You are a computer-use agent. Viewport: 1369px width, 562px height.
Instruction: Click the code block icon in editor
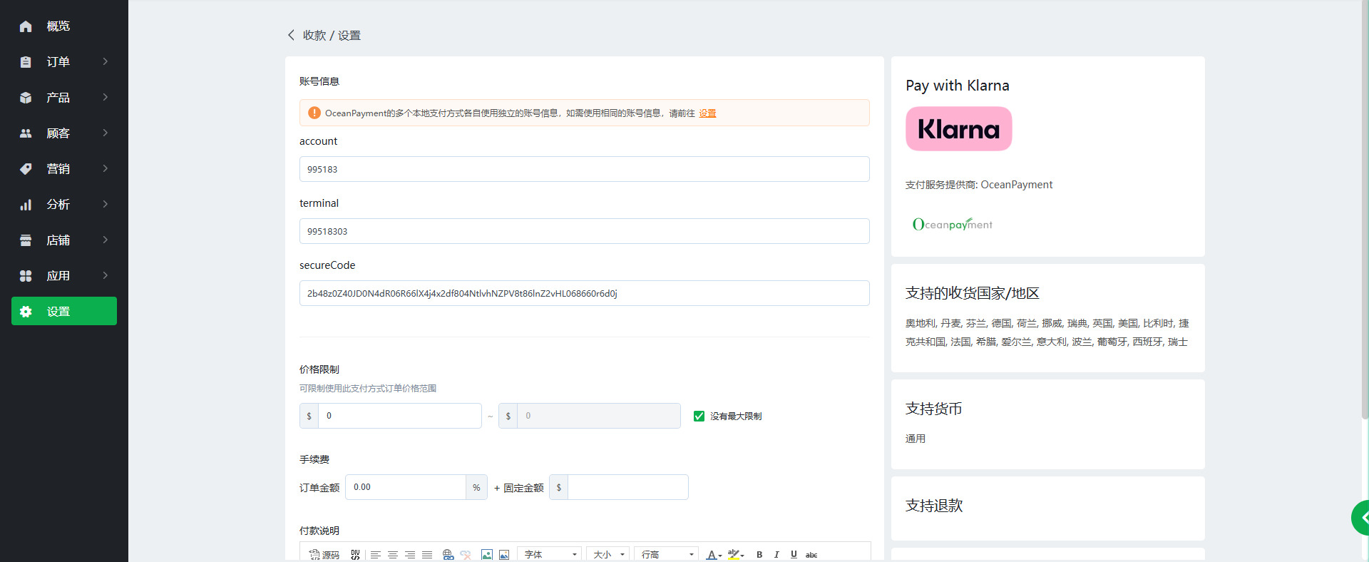(x=356, y=555)
